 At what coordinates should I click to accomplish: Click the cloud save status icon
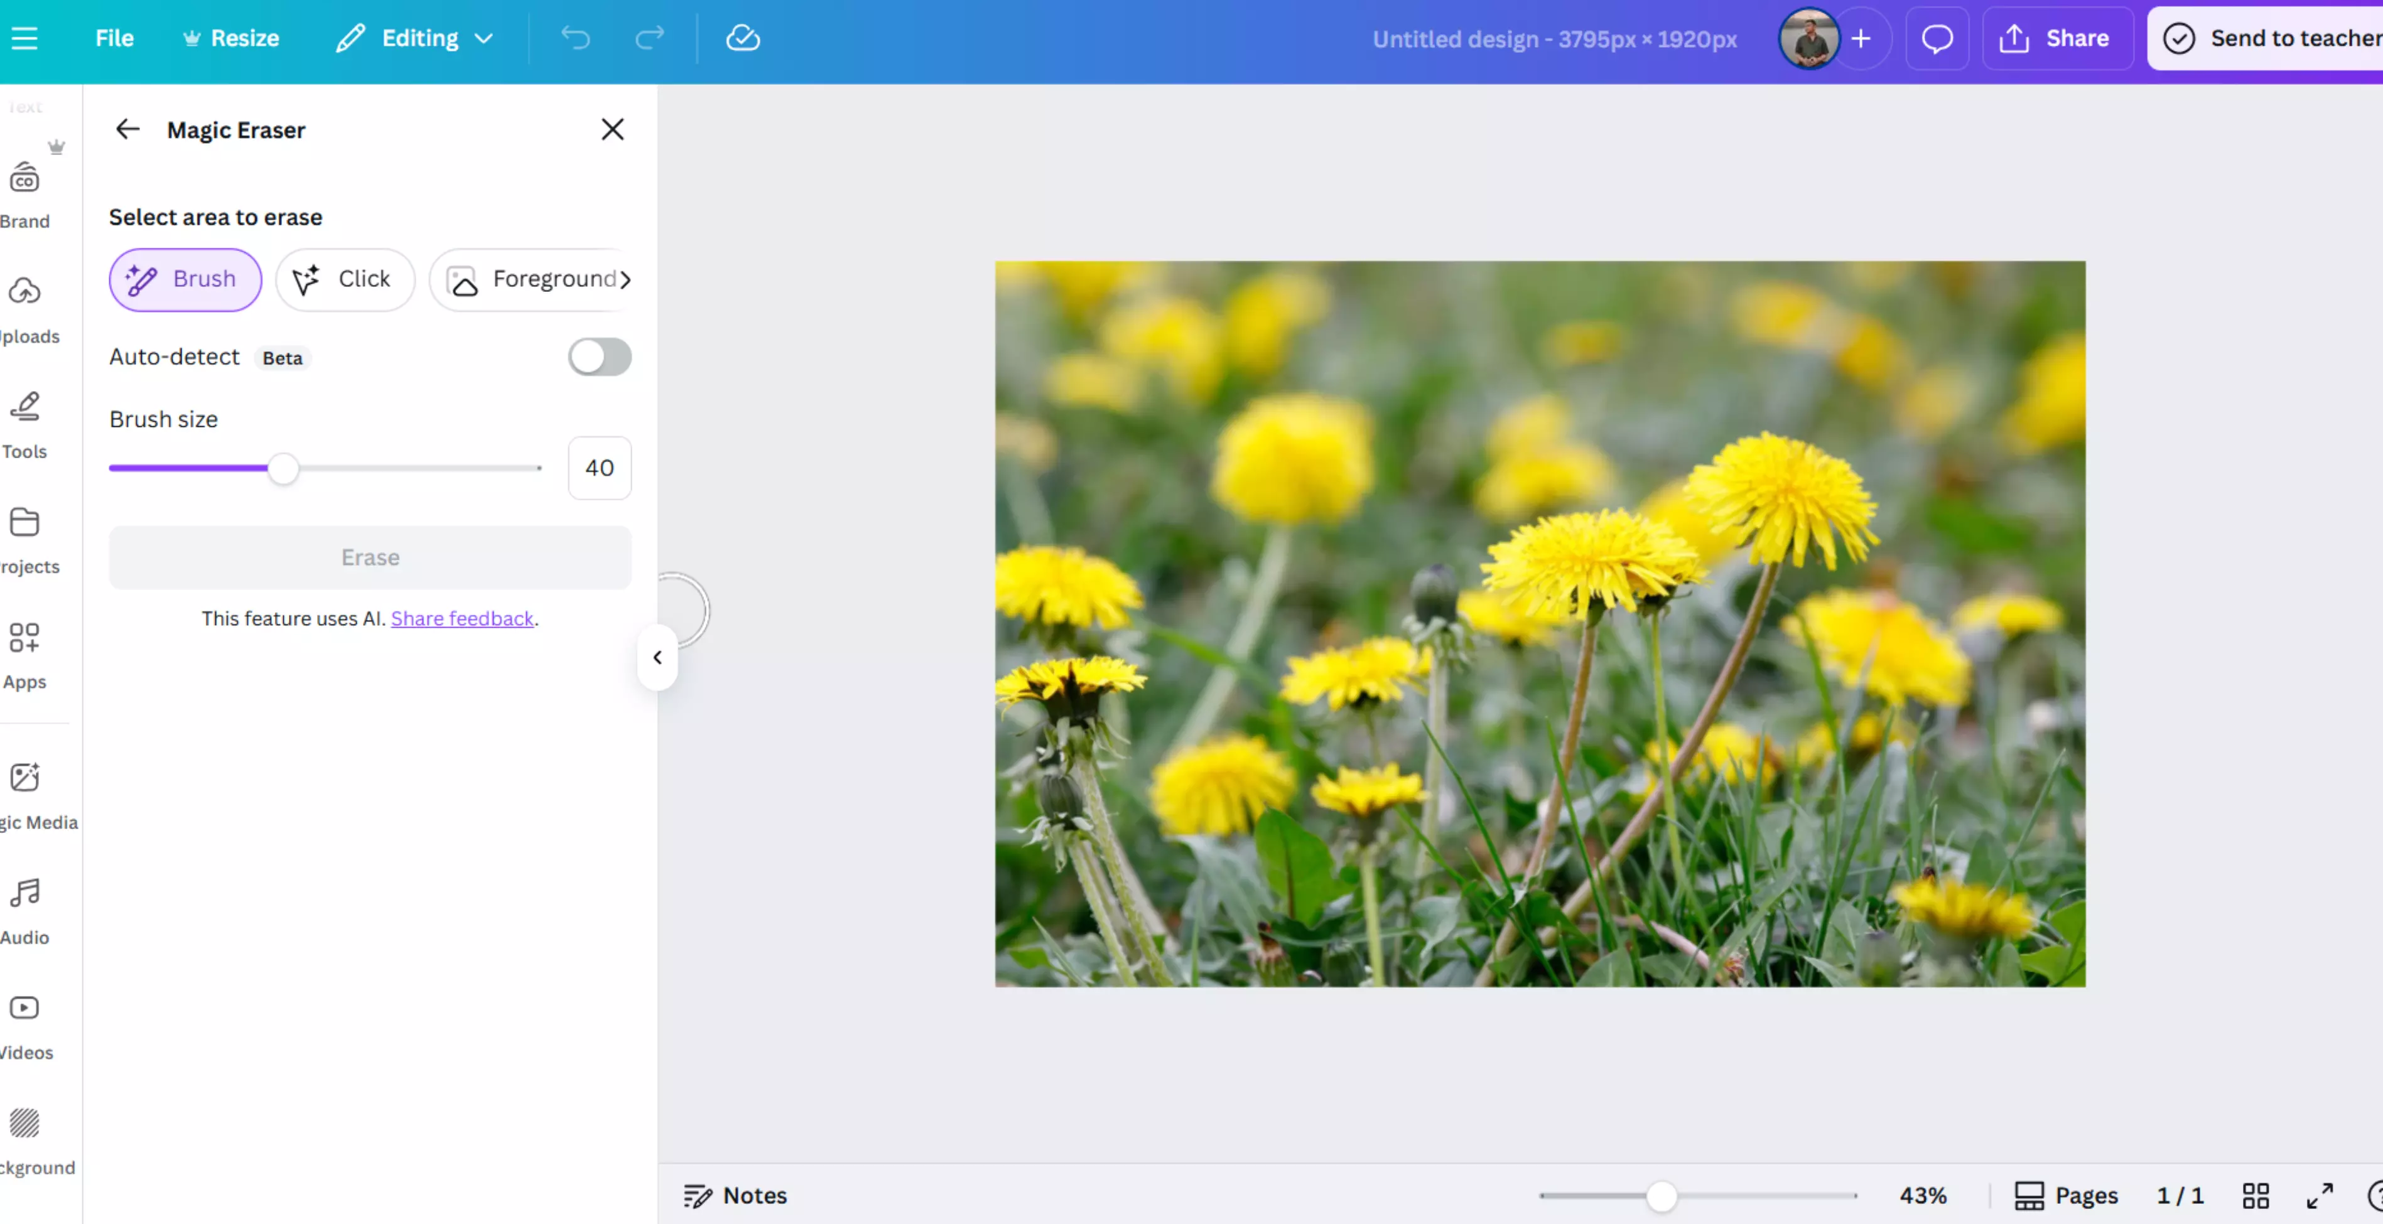(742, 38)
